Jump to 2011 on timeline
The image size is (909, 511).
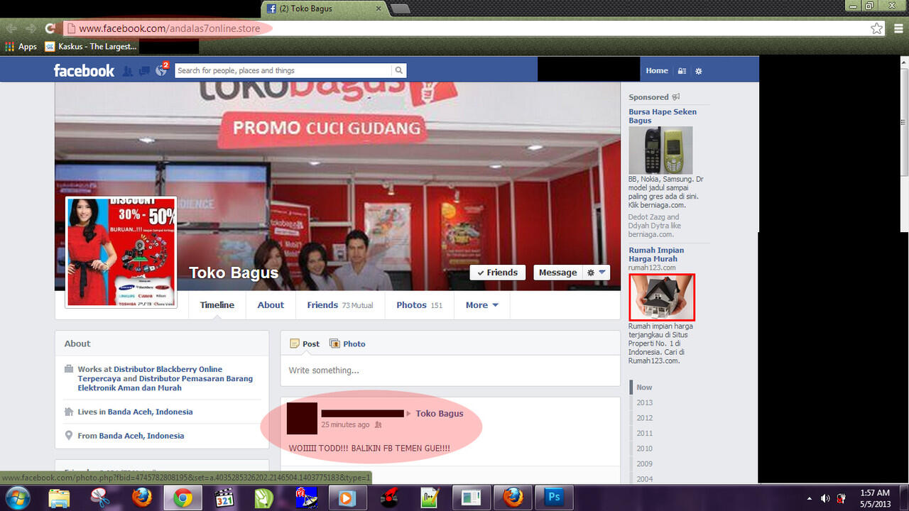pyautogui.click(x=644, y=434)
